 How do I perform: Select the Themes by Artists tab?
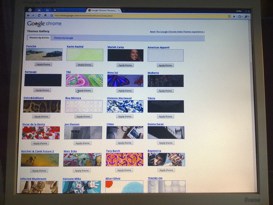point(39,38)
